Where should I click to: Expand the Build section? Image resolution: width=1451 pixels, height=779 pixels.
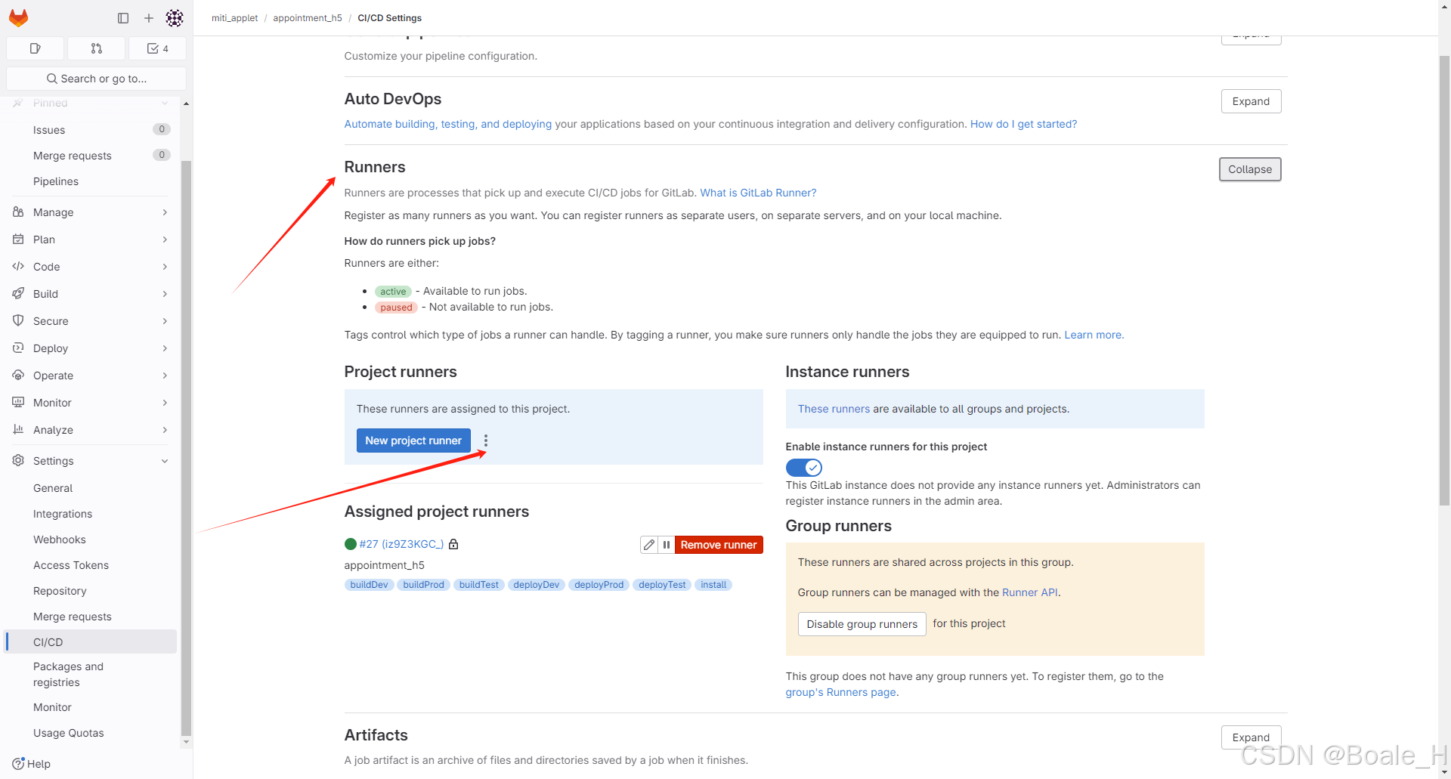[91, 294]
